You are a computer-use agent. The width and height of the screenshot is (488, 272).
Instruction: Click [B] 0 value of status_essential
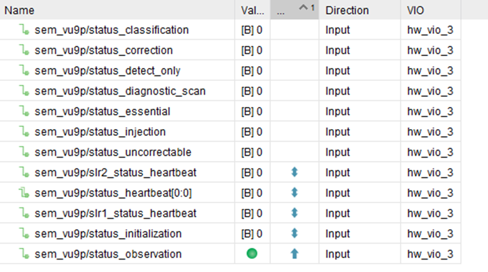(252, 112)
